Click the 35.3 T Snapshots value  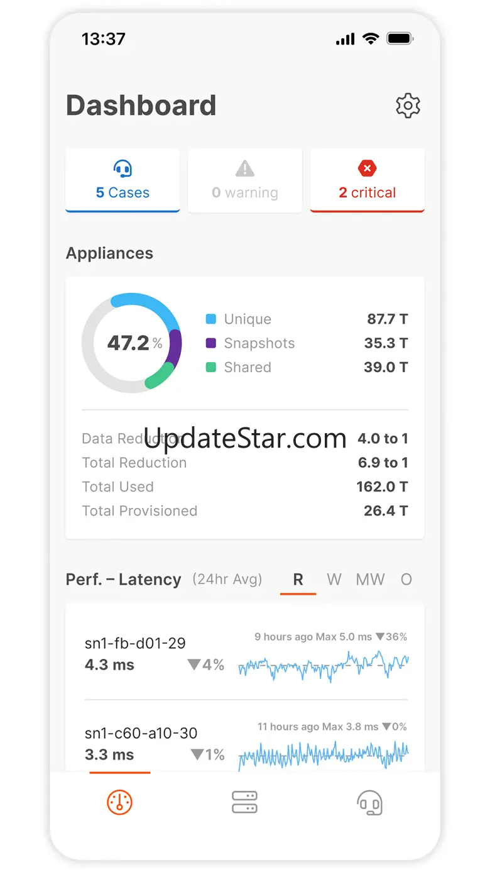coord(386,343)
